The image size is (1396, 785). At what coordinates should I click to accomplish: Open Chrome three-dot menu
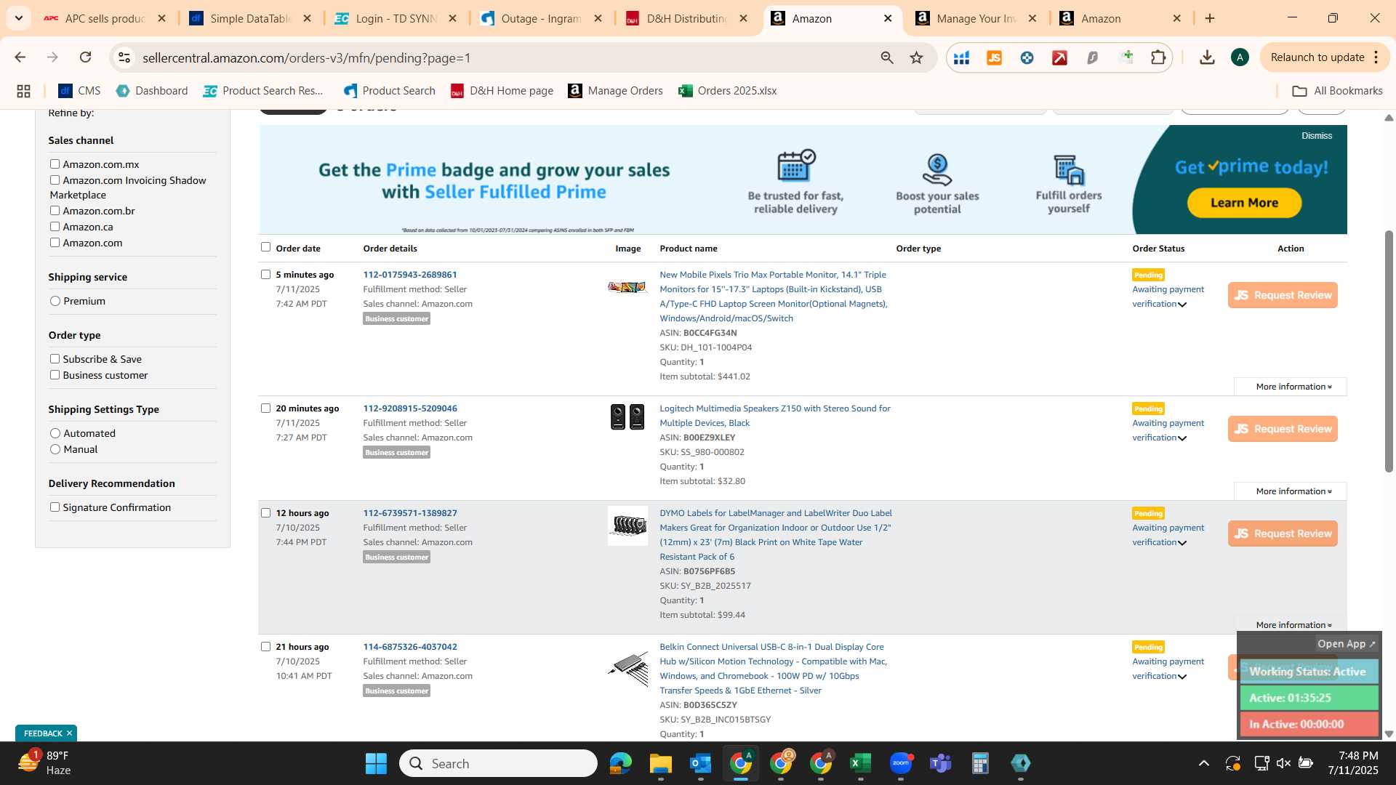pyautogui.click(x=1376, y=57)
